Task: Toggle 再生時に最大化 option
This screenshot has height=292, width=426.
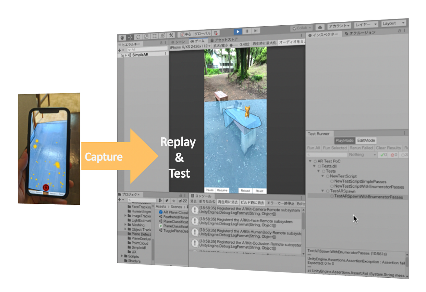Action: coord(265,43)
